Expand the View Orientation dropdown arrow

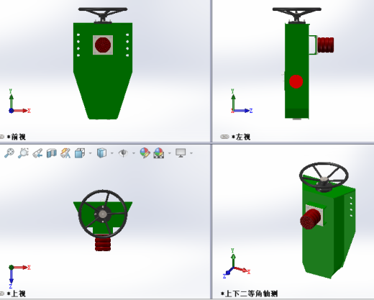(91, 153)
